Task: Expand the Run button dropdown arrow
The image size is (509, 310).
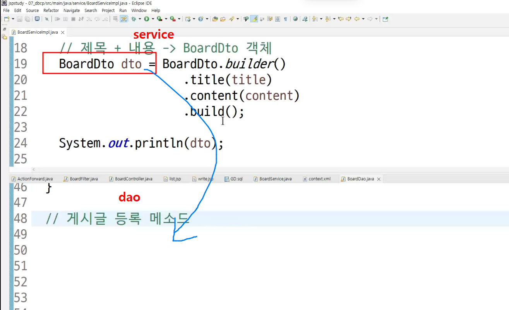Action: click(153, 19)
